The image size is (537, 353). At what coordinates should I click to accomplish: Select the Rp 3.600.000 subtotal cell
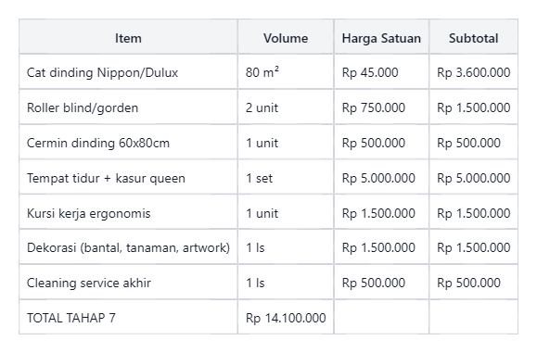click(473, 72)
